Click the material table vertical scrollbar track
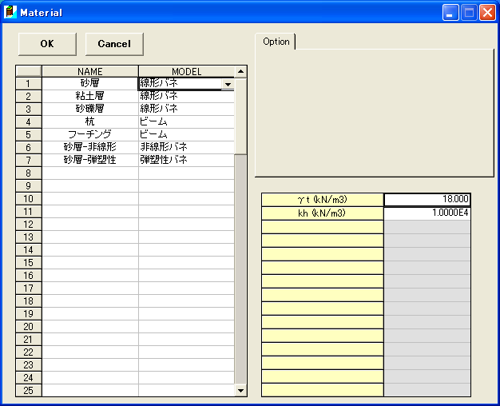Image resolution: width=500 pixels, height=406 pixels. pos(240,268)
